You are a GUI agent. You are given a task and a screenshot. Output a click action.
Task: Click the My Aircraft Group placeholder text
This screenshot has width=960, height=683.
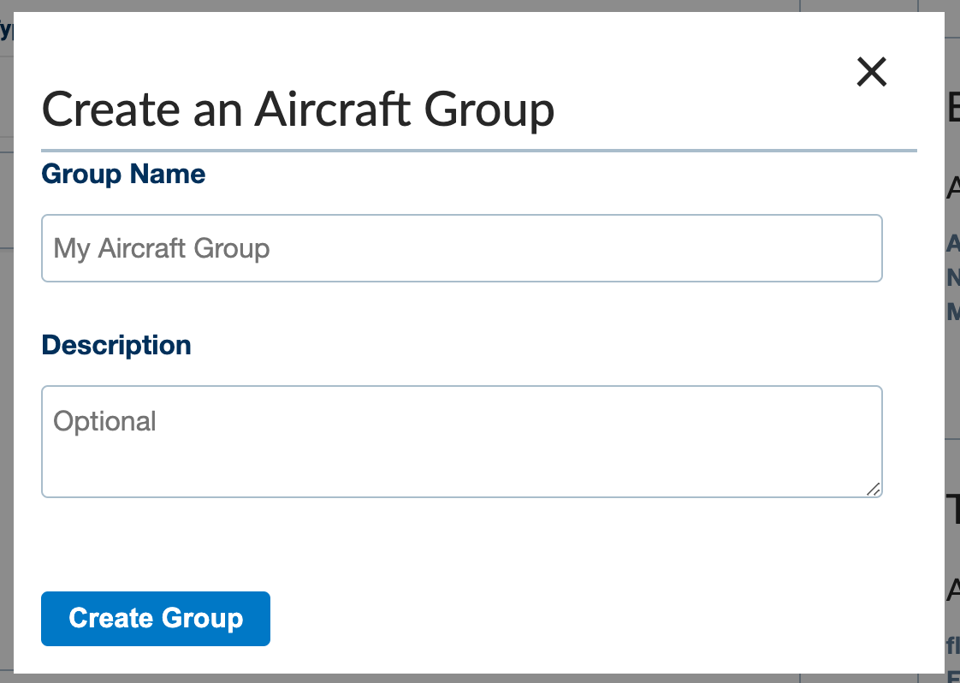pos(162,249)
